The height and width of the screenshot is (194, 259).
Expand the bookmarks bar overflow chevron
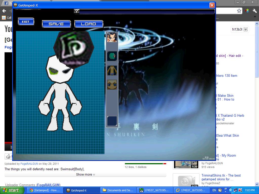[254, 17]
